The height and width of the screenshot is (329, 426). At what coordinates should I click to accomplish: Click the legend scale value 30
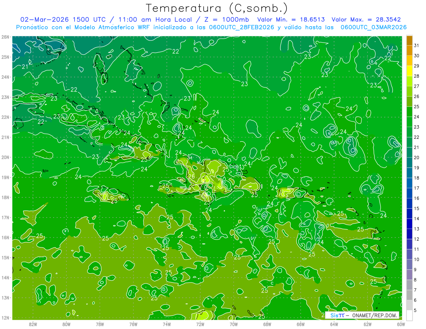point(416,56)
